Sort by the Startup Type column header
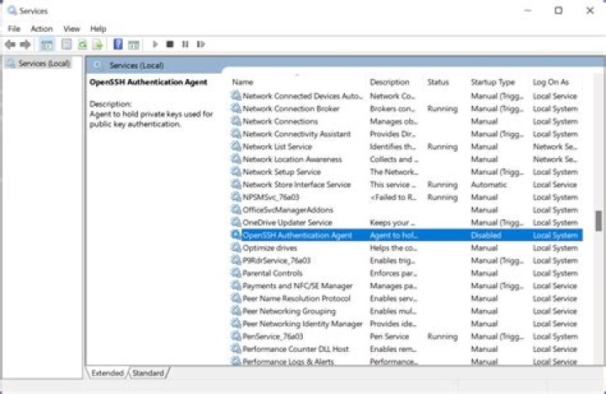 tap(493, 82)
